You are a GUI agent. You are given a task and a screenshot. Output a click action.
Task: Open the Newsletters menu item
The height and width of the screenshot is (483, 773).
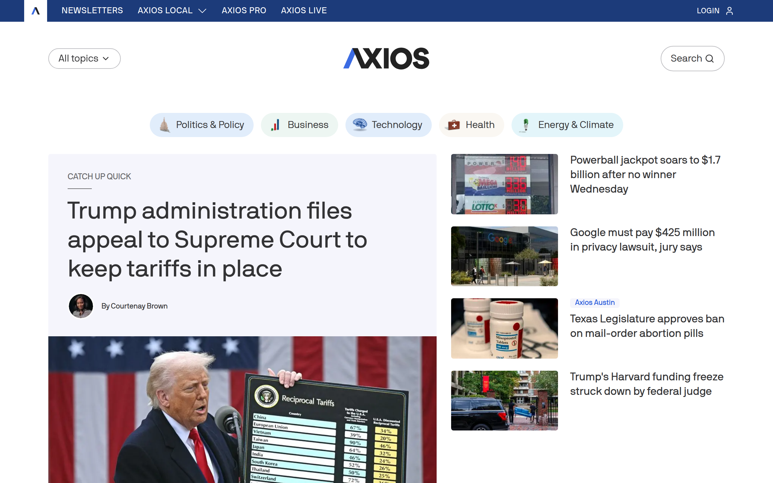(x=92, y=11)
